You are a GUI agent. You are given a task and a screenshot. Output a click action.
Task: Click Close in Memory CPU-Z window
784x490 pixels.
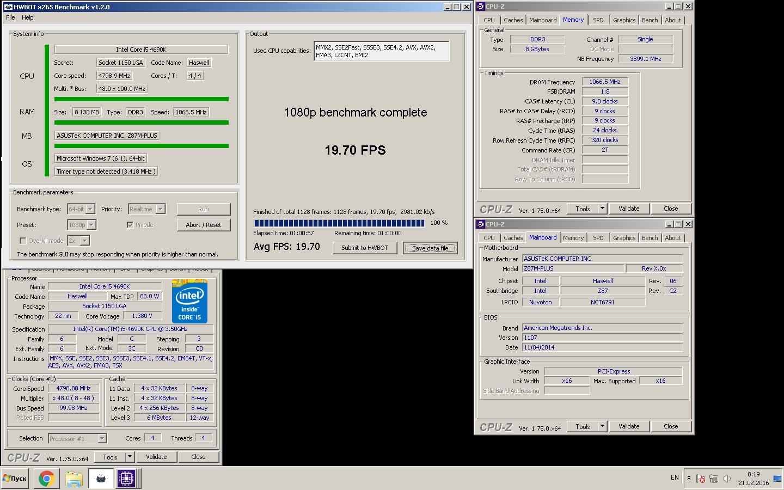pyautogui.click(x=671, y=209)
